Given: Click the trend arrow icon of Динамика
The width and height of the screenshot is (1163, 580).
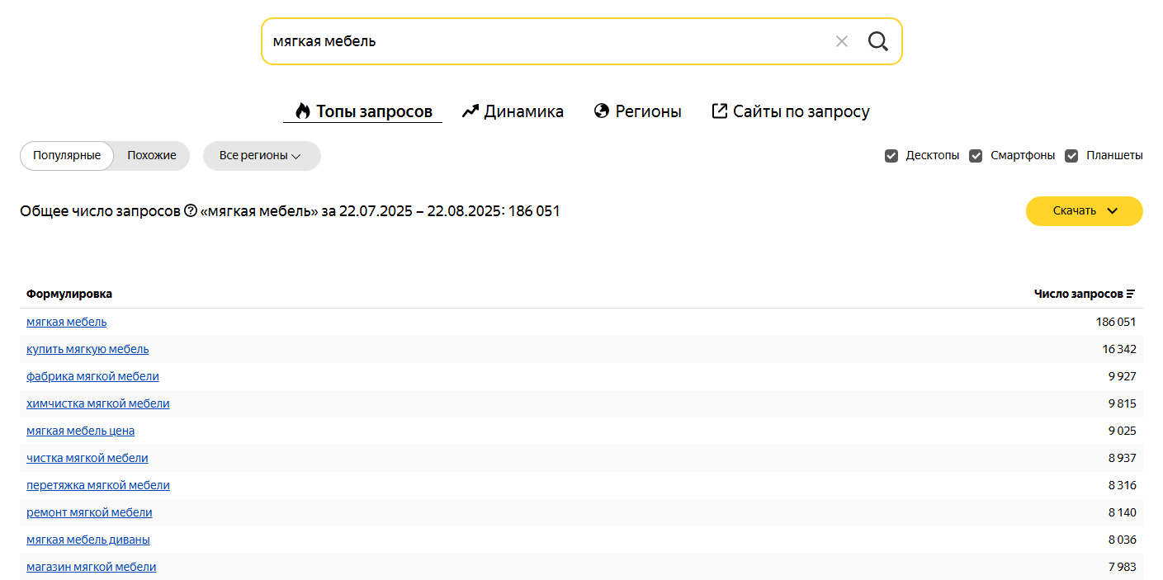Looking at the screenshot, I should click(470, 111).
